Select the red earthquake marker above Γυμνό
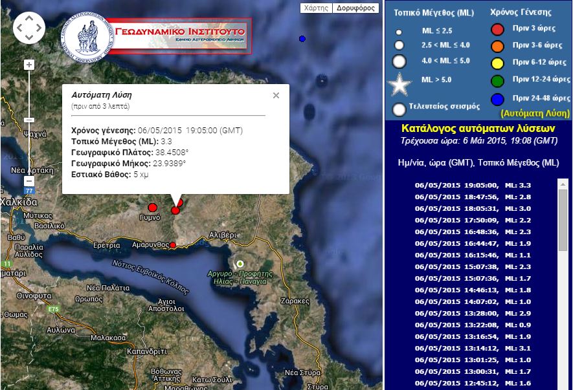 pyautogui.click(x=153, y=207)
